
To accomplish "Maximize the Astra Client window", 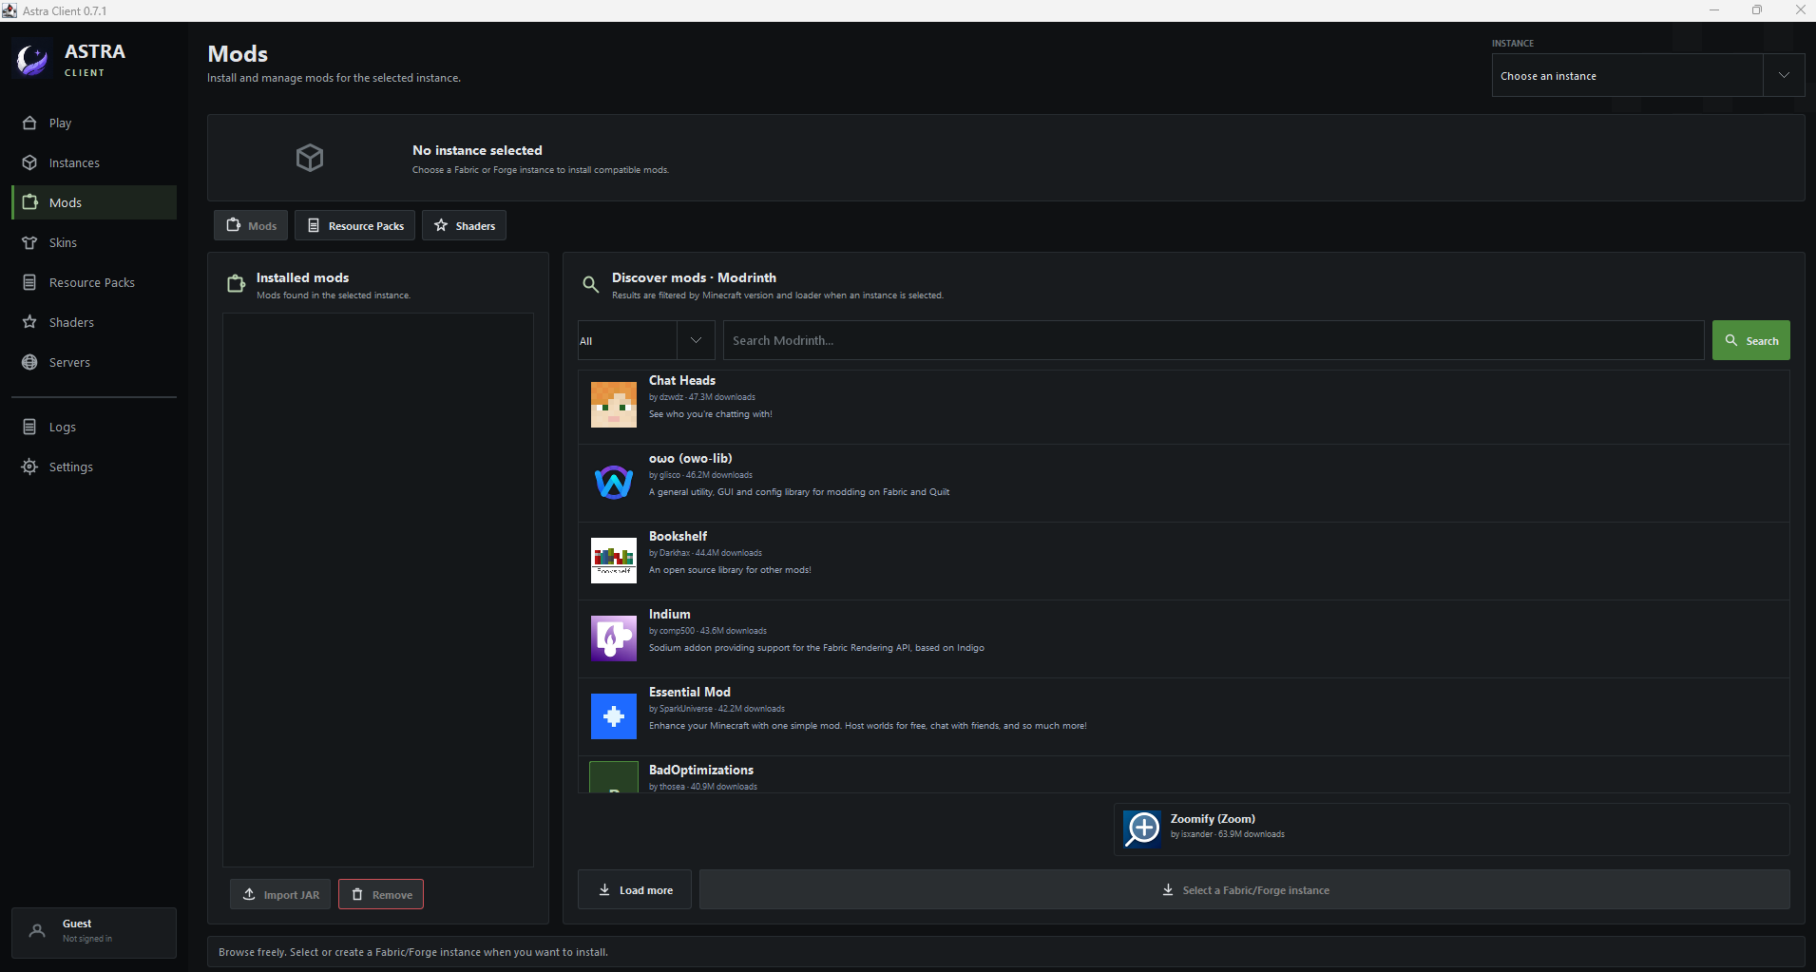I will pos(1757,10).
